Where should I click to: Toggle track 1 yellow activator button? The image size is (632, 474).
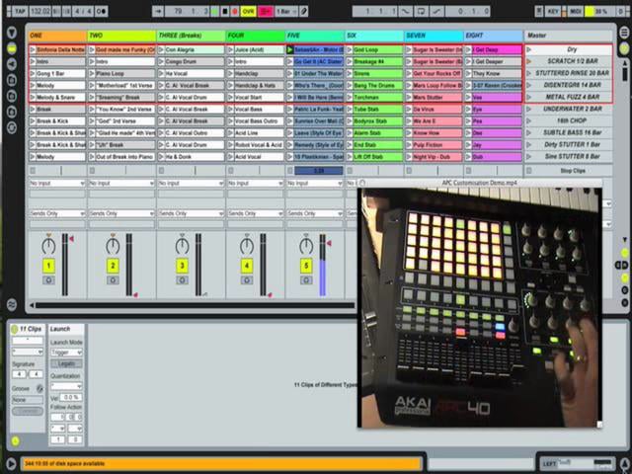(x=48, y=266)
